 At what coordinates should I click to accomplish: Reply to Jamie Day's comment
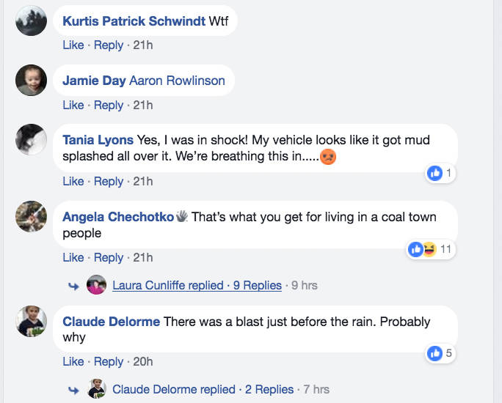click(108, 105)
